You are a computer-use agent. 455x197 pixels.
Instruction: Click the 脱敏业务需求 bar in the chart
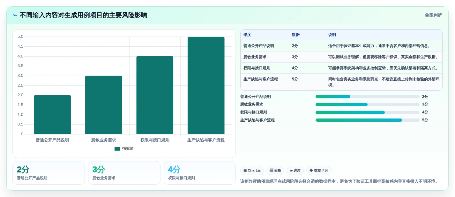point(104,105)
